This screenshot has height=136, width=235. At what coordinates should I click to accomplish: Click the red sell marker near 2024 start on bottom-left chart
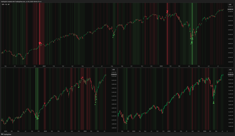45,103
